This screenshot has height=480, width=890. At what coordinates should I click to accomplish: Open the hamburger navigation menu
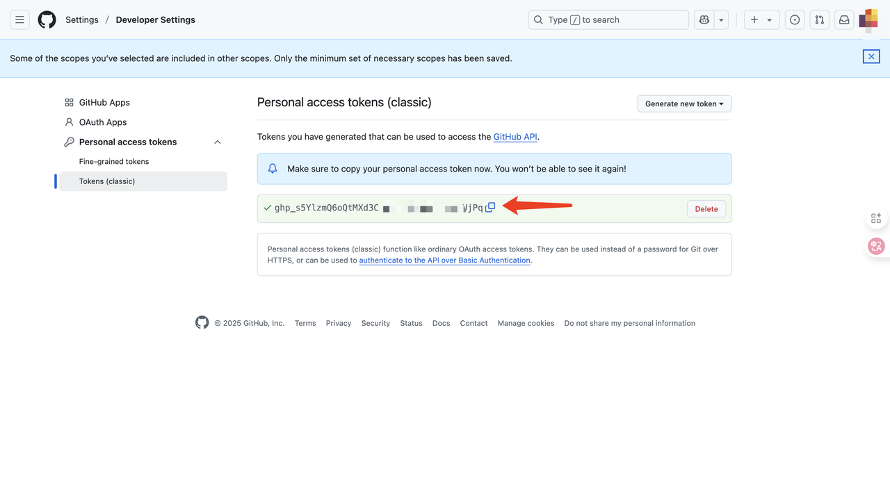[19, 20]
